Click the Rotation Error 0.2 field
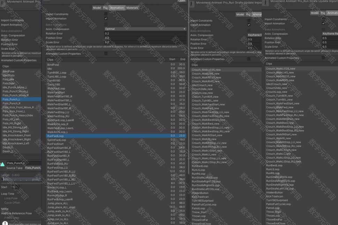The height and width of the screenshot is (225, 338). (x=145, y=33)
